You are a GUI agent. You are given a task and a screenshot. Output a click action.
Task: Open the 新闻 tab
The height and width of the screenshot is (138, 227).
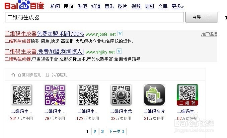55,6
